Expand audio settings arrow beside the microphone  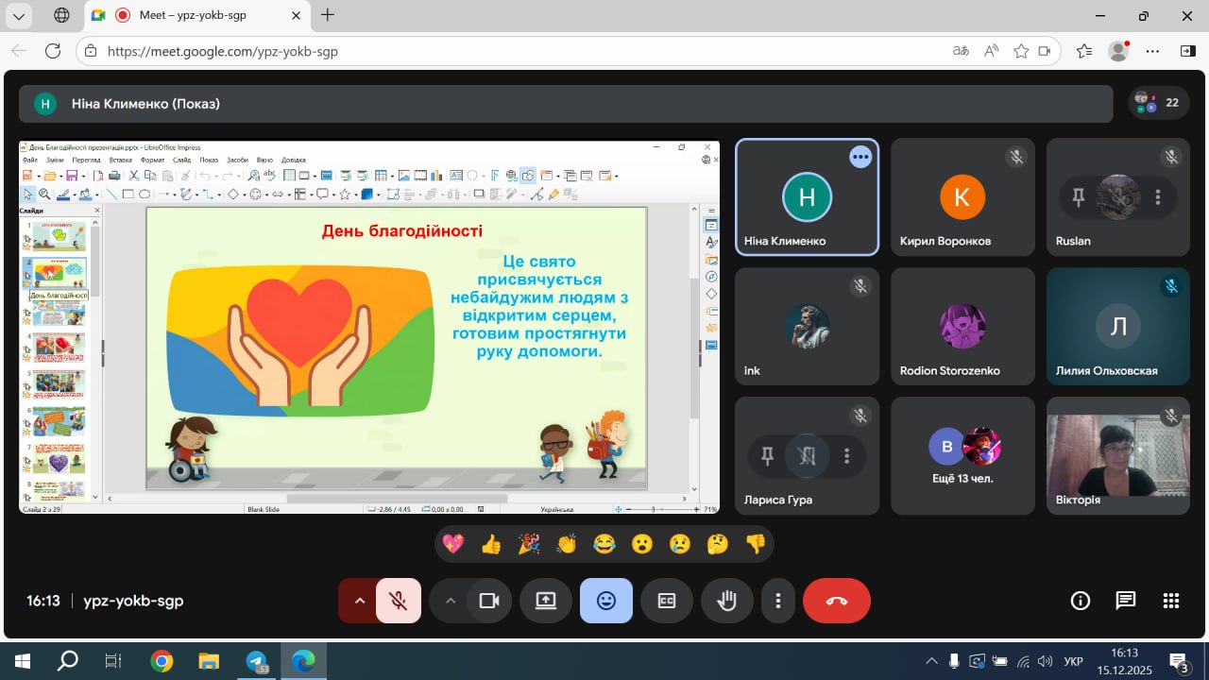point(359,601)
